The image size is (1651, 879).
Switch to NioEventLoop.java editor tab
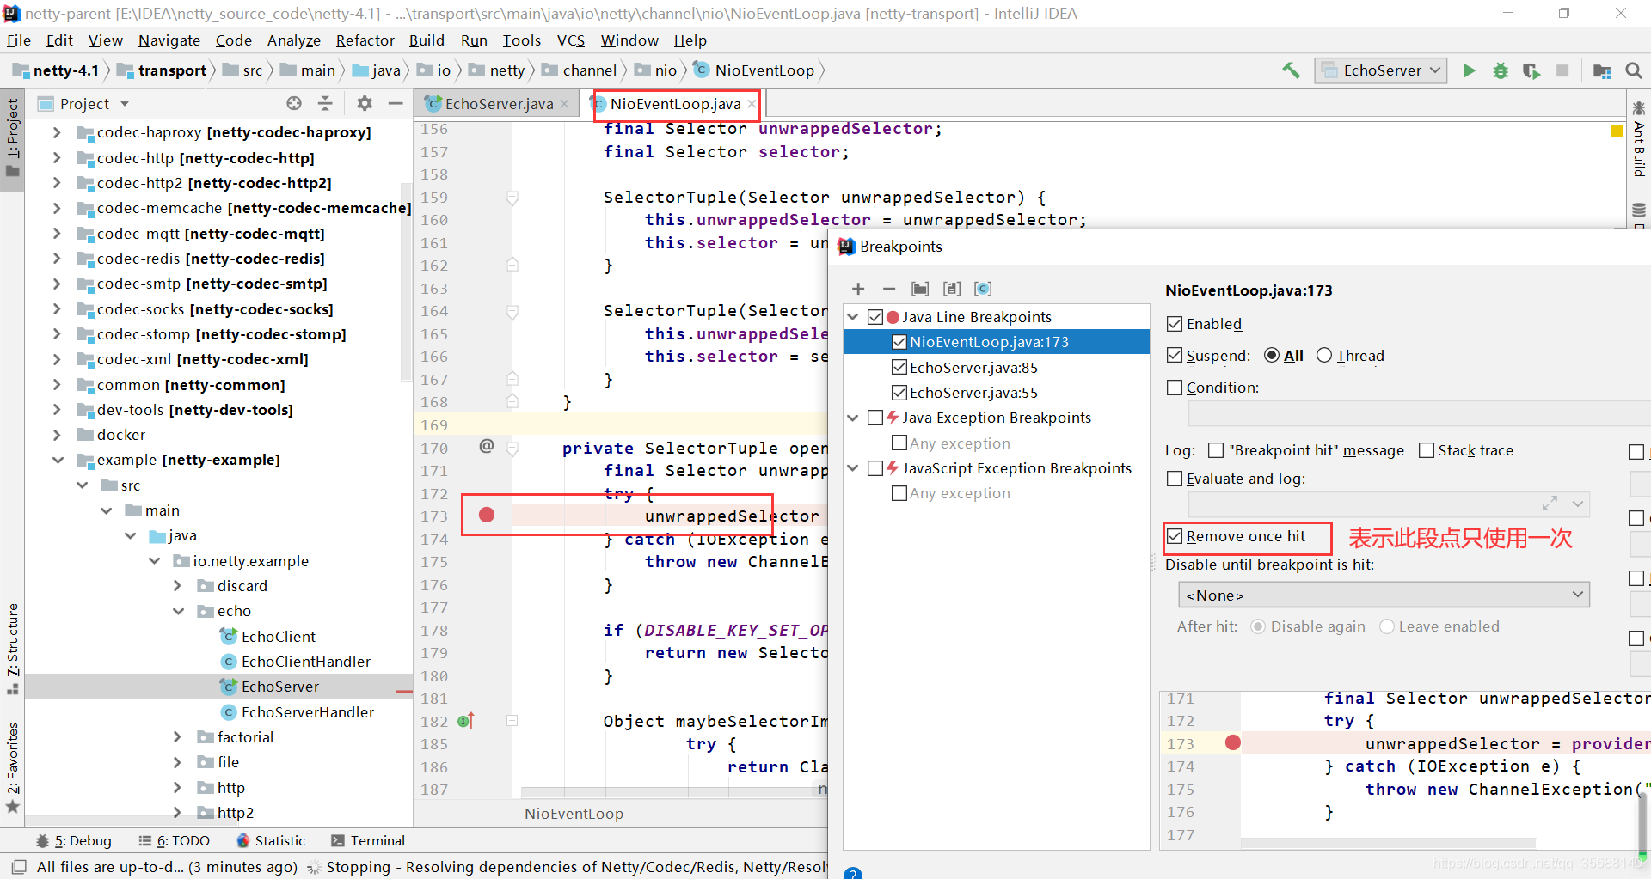pyautogui.click(x=676, y=104)
